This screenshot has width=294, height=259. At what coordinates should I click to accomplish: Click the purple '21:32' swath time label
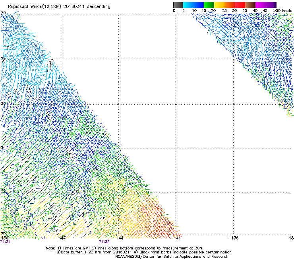click(x=104, y=242)
